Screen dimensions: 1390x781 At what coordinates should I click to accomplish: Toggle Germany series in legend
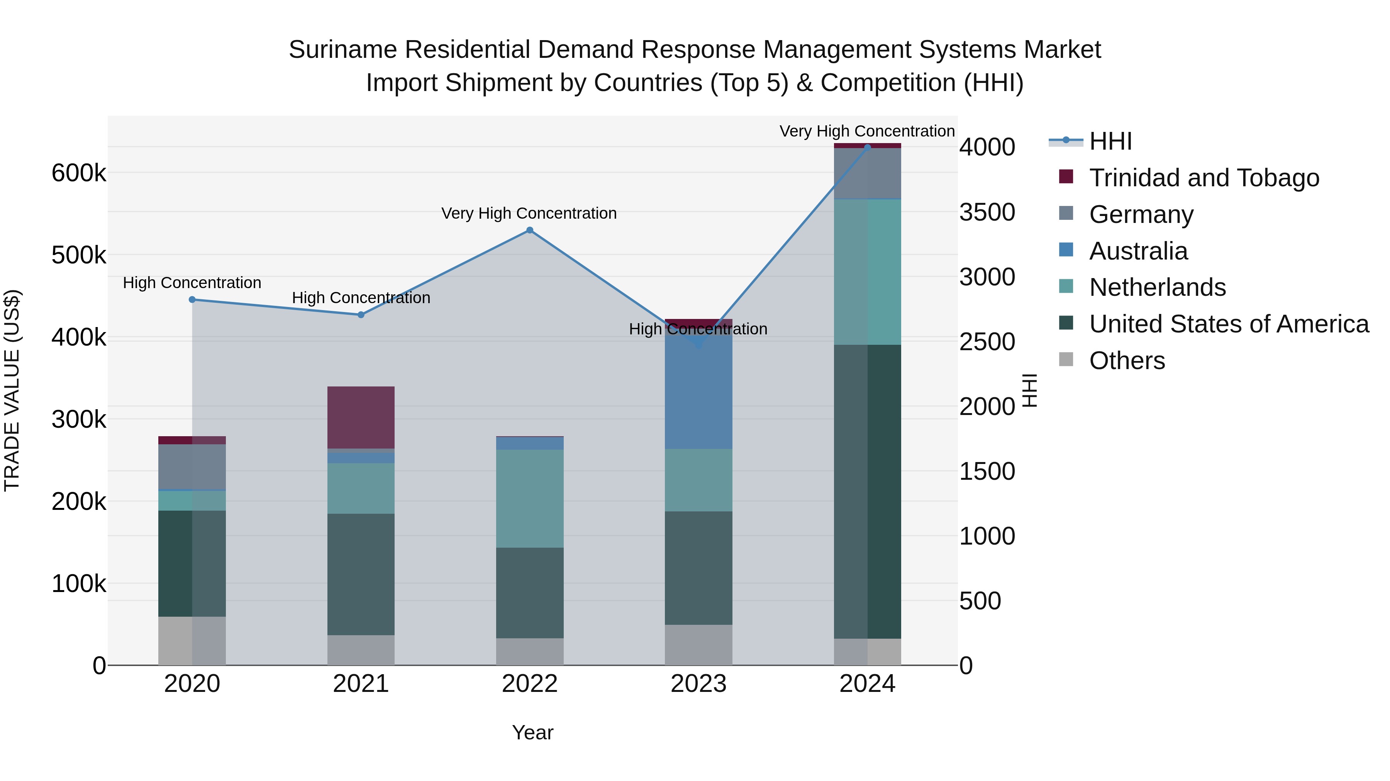click(x=1126, y=214)
